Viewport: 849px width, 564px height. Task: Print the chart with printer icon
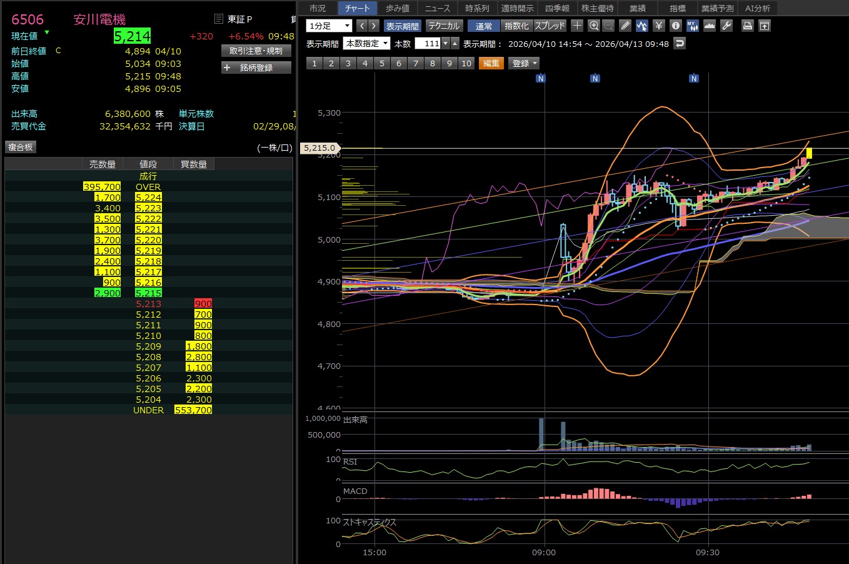tap(747, 26)
